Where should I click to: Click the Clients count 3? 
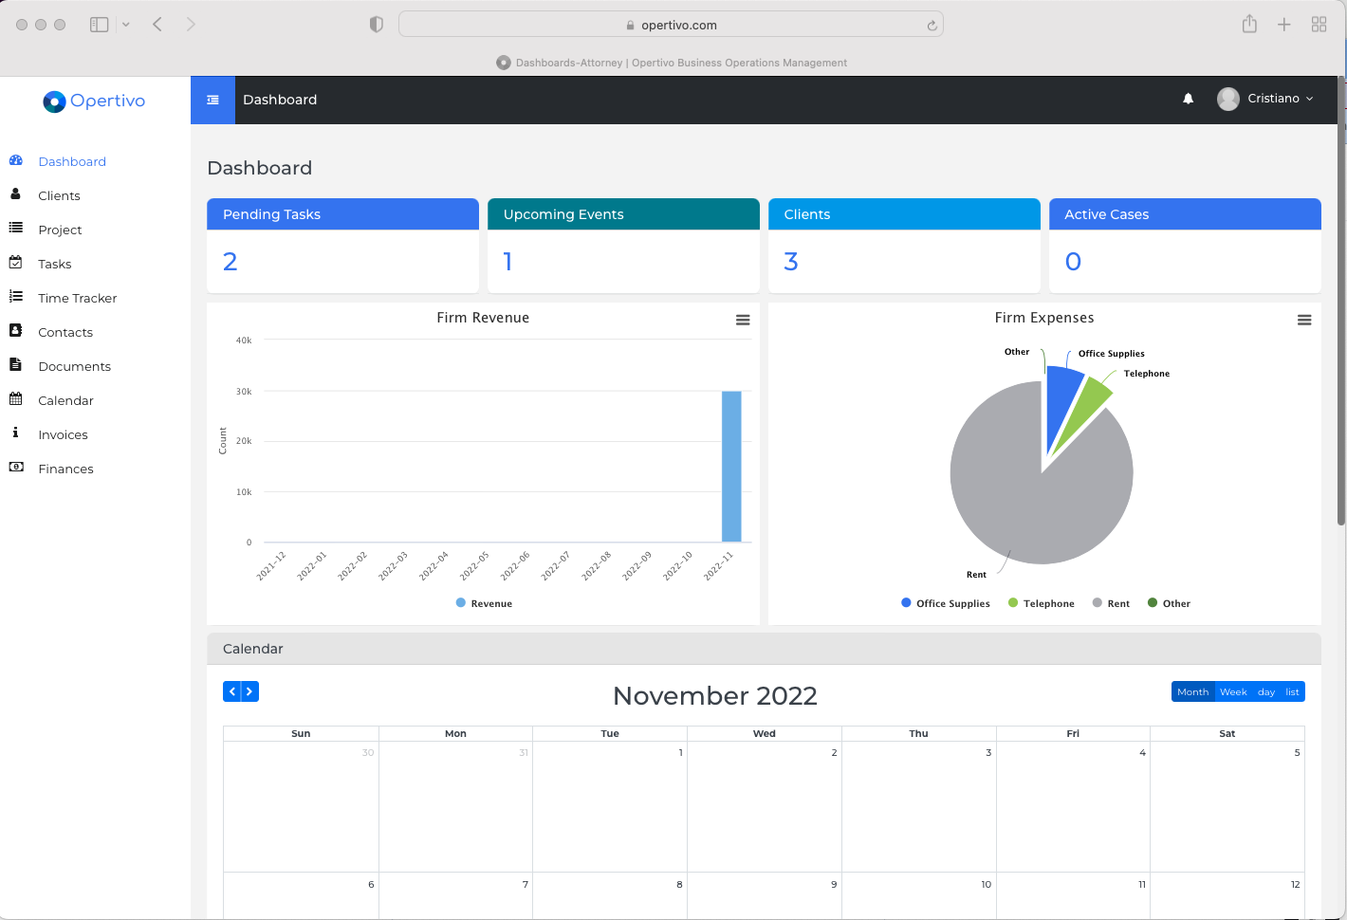click(x=791, y=262)
